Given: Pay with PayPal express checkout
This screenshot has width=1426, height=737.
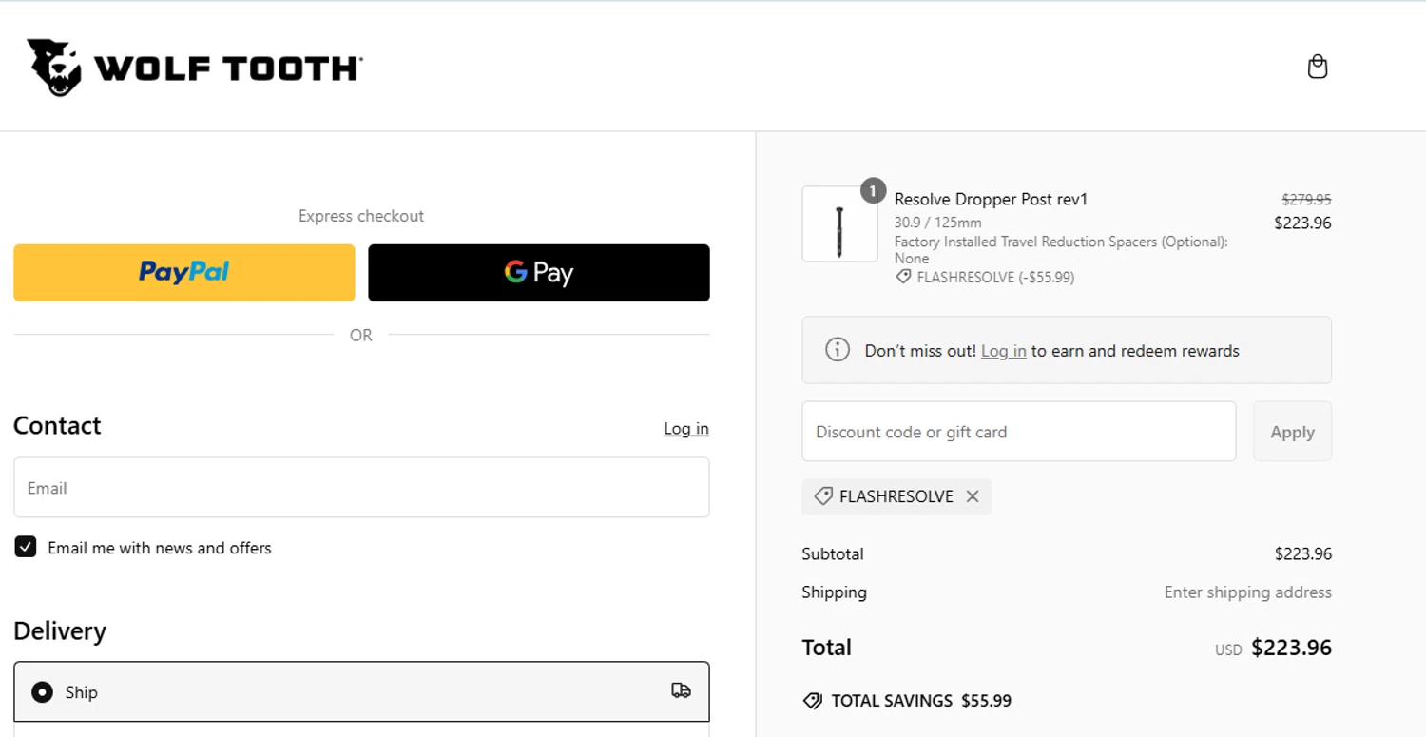Looking at the screenshot, I should [184, 273].
